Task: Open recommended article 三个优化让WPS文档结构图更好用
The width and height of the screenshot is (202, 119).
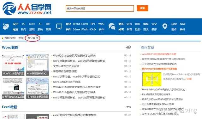Action: 159,64
